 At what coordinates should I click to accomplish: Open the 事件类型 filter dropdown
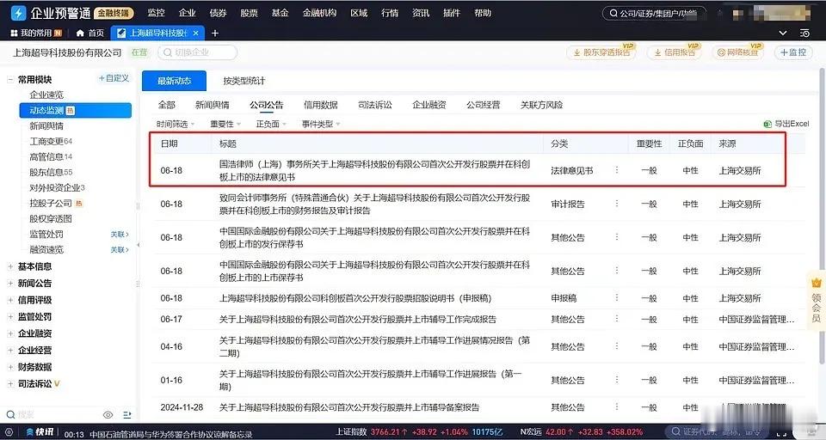[321, 125]
